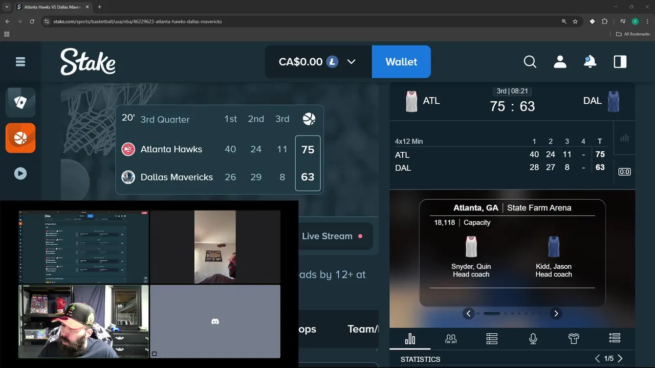Screen dimensions: 655x368
Task: Click the Atlanta Hawks team logo
Action: 128,149
